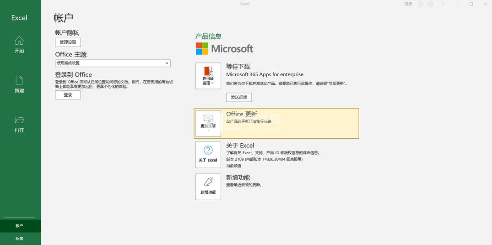Click the 登录 button under 登录到 Office
This screenshot has width=492, height=245.
(x=68, y=95)
